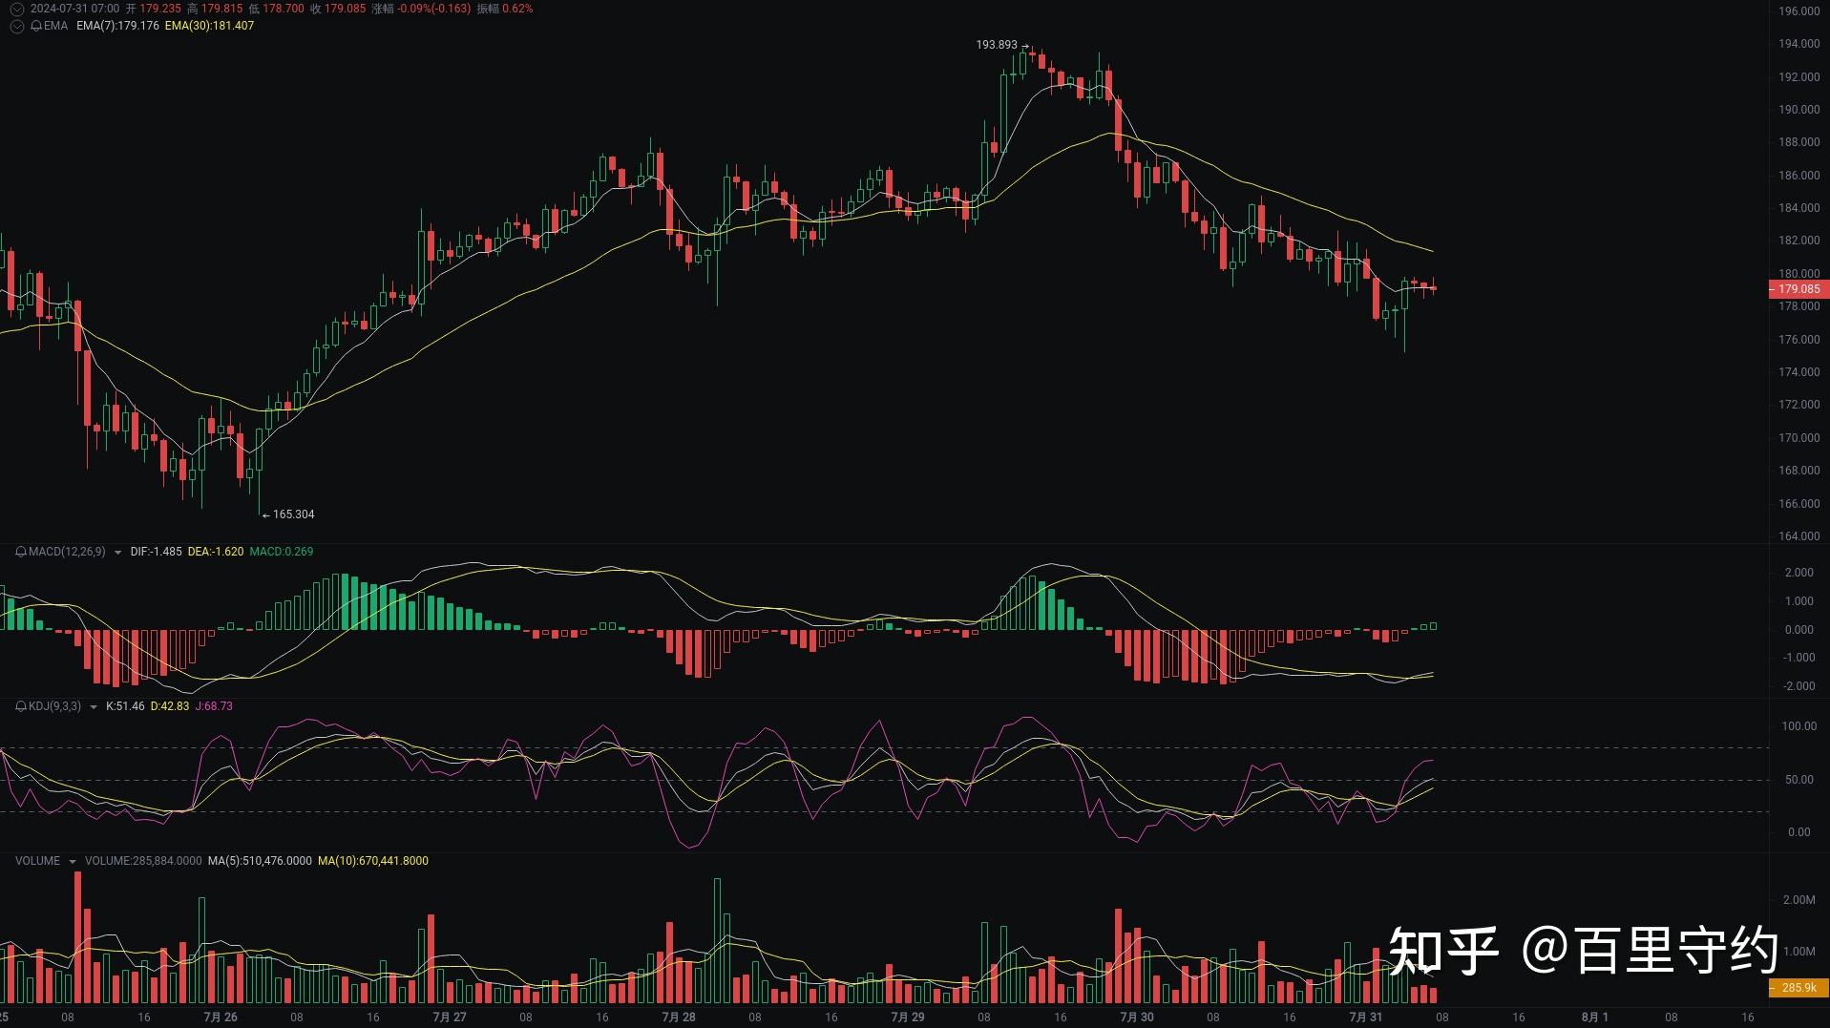Collapse the EMA indicator row chevron
This screenshot has height=1028, width=1830.
[x=16, y=26]
